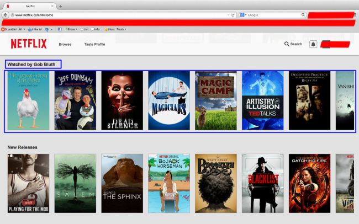Image resolution: width=359 pixels, height=224 pixels.
Task: Click the Likes star toolbar button
Action: (x=109, y=29)
